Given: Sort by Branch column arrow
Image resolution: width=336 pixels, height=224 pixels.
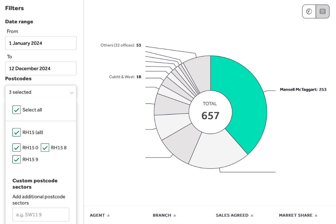Looking at the screenshot, I should click(x=175, y=215).
